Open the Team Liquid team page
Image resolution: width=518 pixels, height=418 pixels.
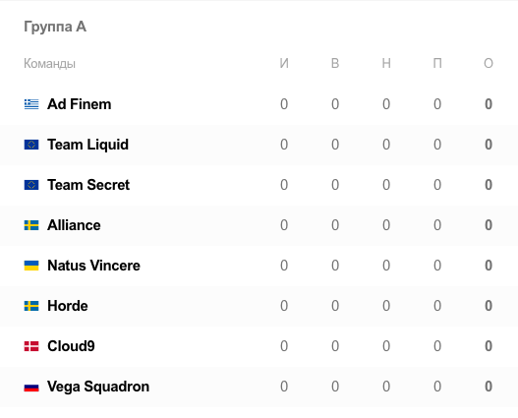click(87, 145)
